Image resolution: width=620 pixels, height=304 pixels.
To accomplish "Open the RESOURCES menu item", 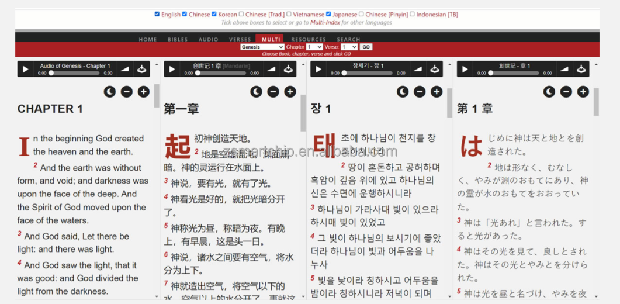I will (309, 39).
